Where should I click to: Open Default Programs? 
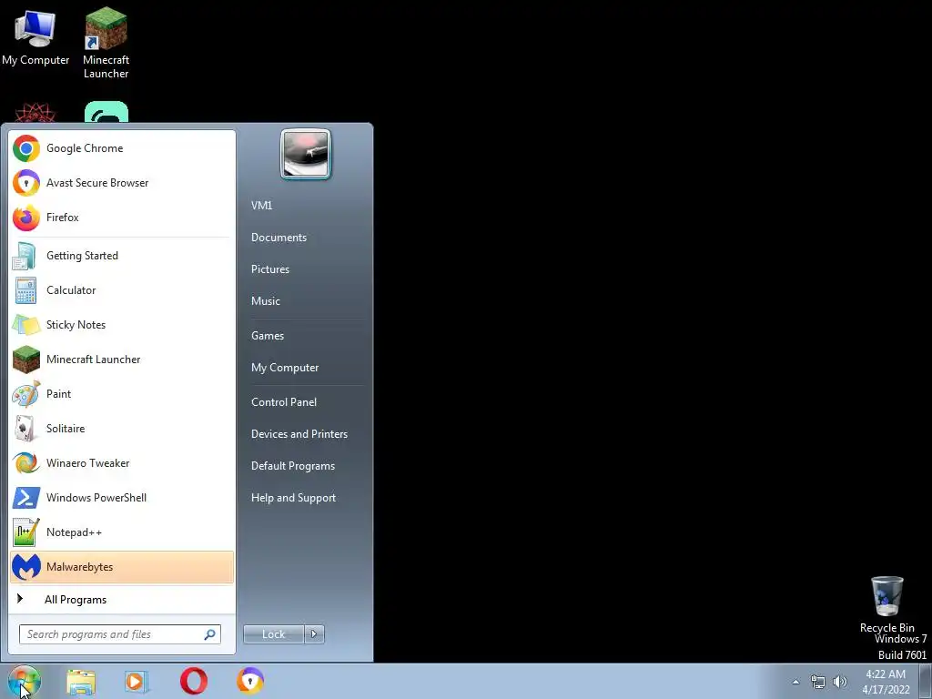(x=307, y=466)
